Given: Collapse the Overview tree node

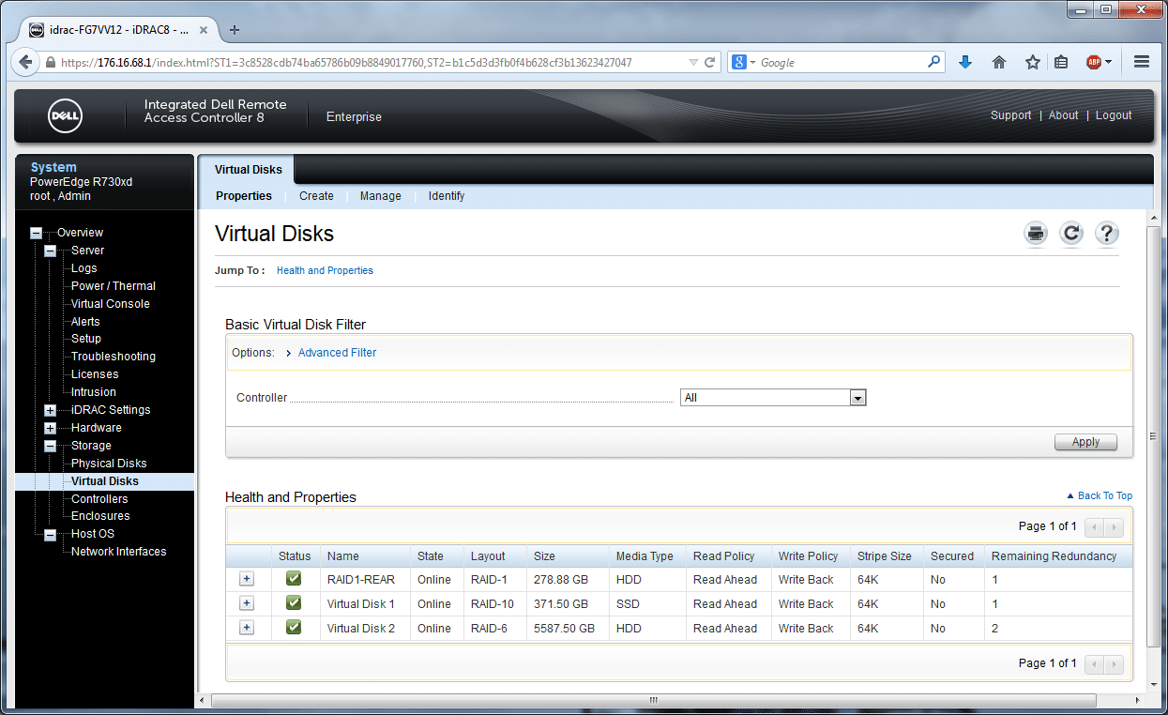Looking at the screenshot, I should 36,233.
